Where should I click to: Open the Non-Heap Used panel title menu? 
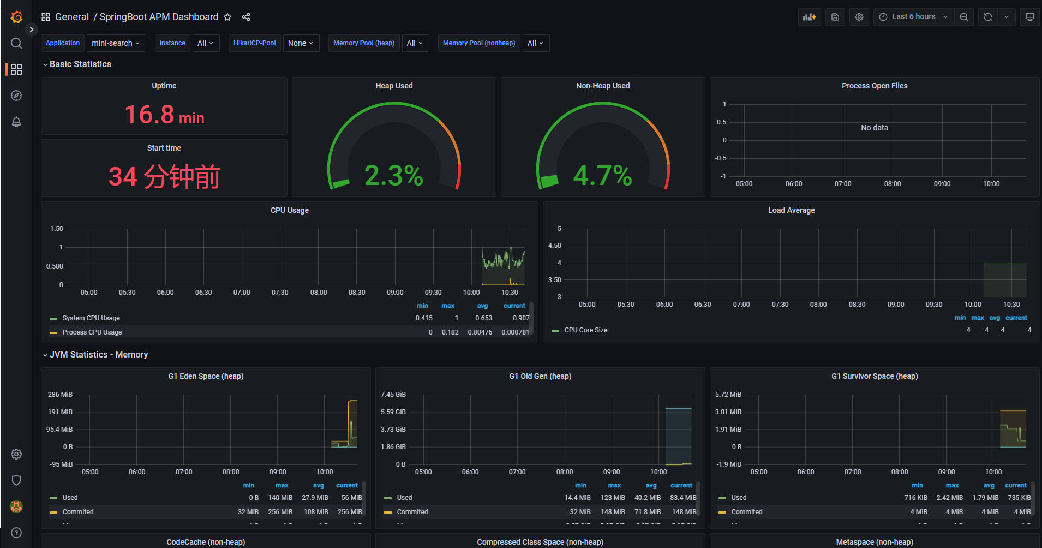[x=603, y=86]
